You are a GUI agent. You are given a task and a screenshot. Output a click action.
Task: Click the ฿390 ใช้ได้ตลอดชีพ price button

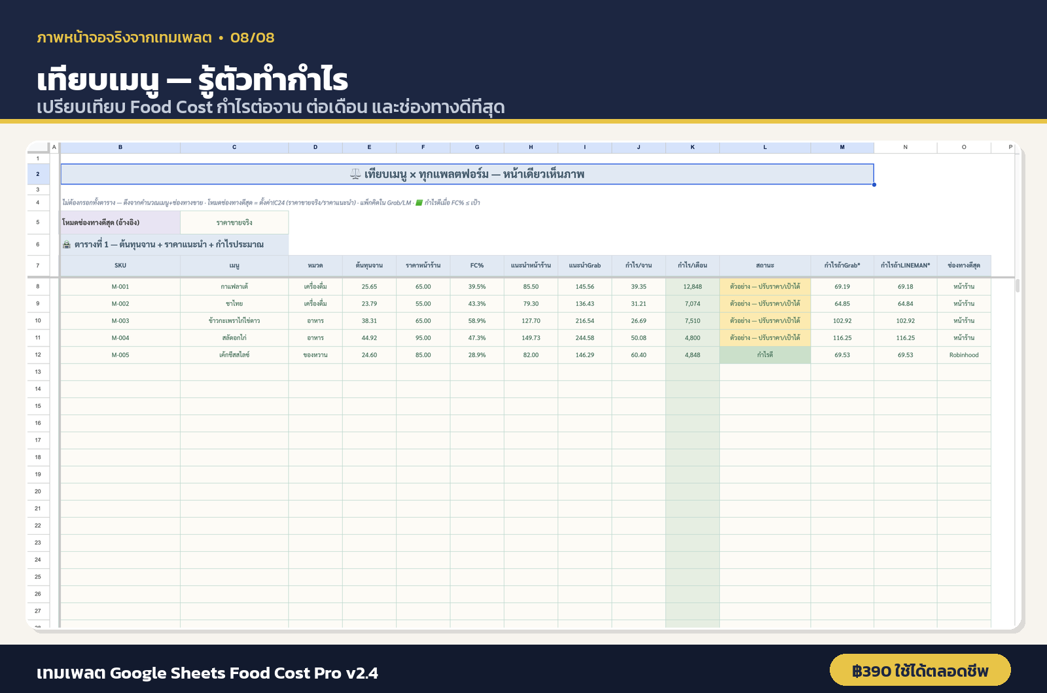click(x=920, y=670)
